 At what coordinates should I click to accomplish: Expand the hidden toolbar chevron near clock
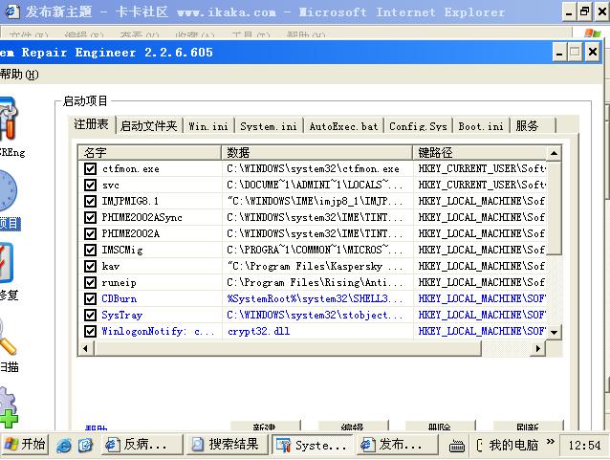(x=550, y=441)
